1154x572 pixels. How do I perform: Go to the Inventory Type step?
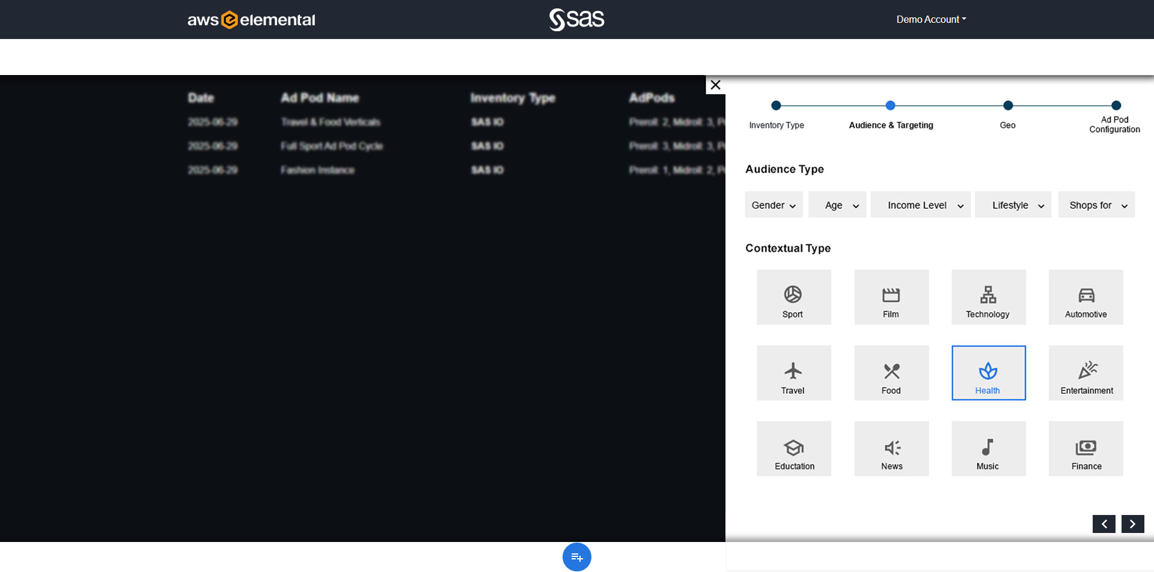pyautogui.click(x=776, y=106)
